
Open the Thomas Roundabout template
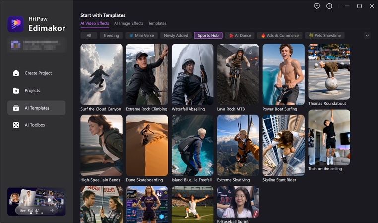[x=329, y=71]
